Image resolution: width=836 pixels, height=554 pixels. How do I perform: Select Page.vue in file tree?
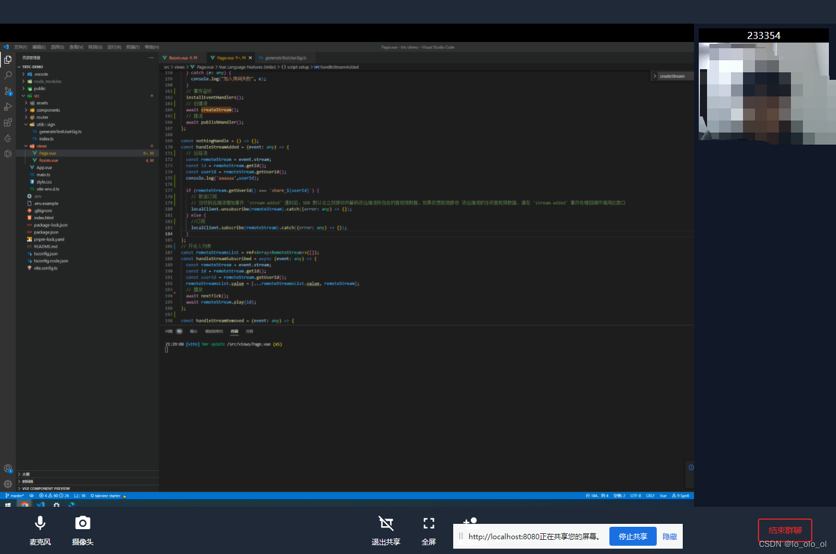point(47,153)
